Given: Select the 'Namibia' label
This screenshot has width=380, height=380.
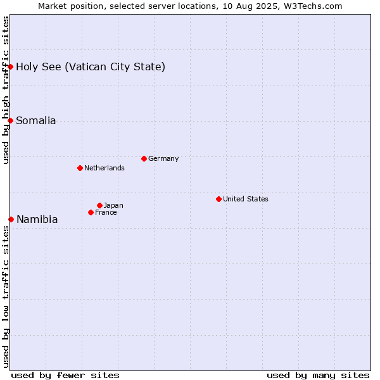Looking at the screenshot, I should click(37, 220).
